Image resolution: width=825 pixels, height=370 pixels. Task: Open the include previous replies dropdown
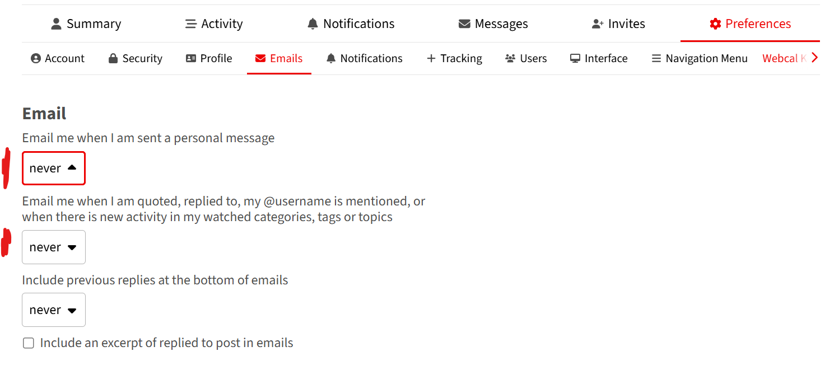54,310
